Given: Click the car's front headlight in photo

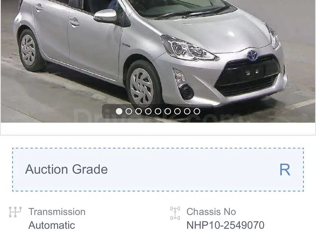Looking at the screenshot, I should pyautogui.click(x=188, y=49).
